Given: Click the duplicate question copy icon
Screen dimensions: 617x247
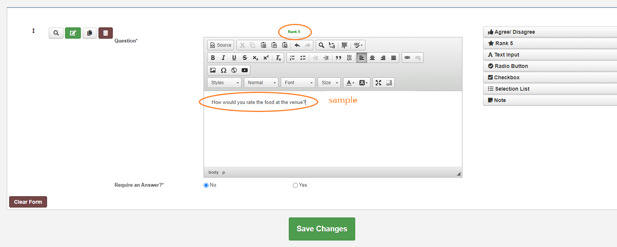Looking at the screenshot, I should pos(90,33).
